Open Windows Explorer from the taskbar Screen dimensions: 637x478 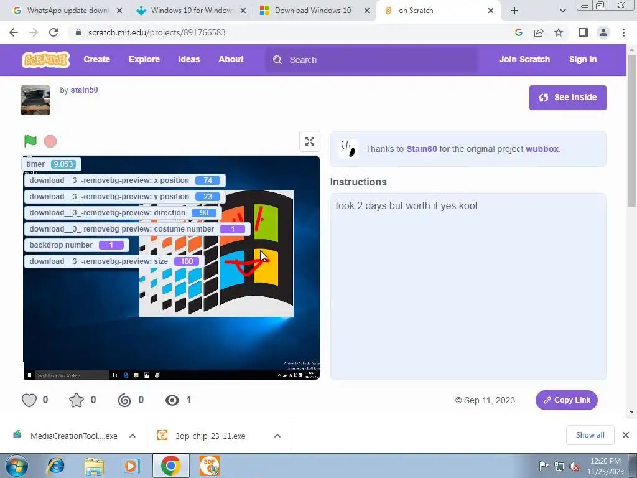94,466
